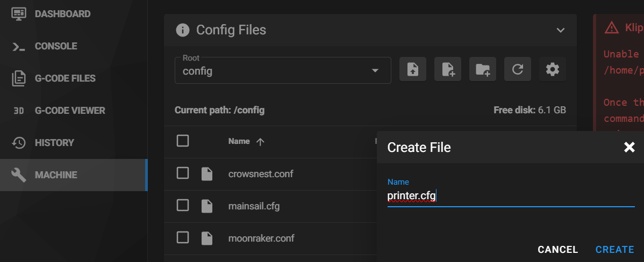
Task: Select the mainsail.cfg checkbox
Action: 183,205
